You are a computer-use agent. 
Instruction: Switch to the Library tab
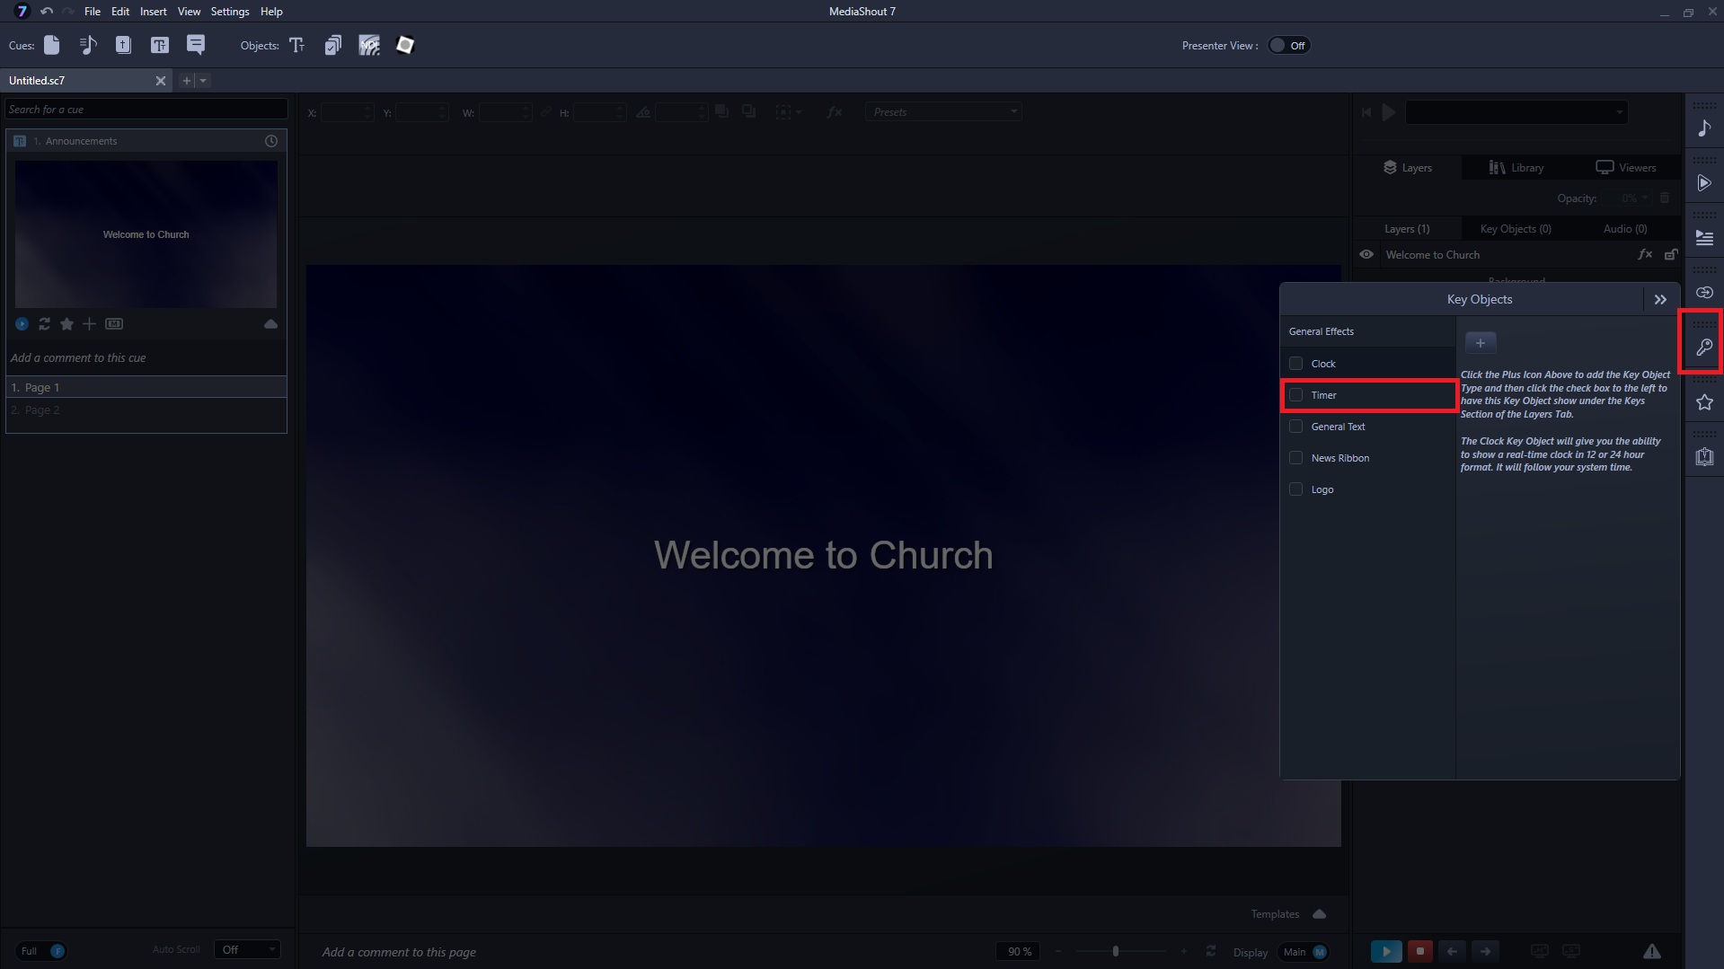click(1516, 168)
